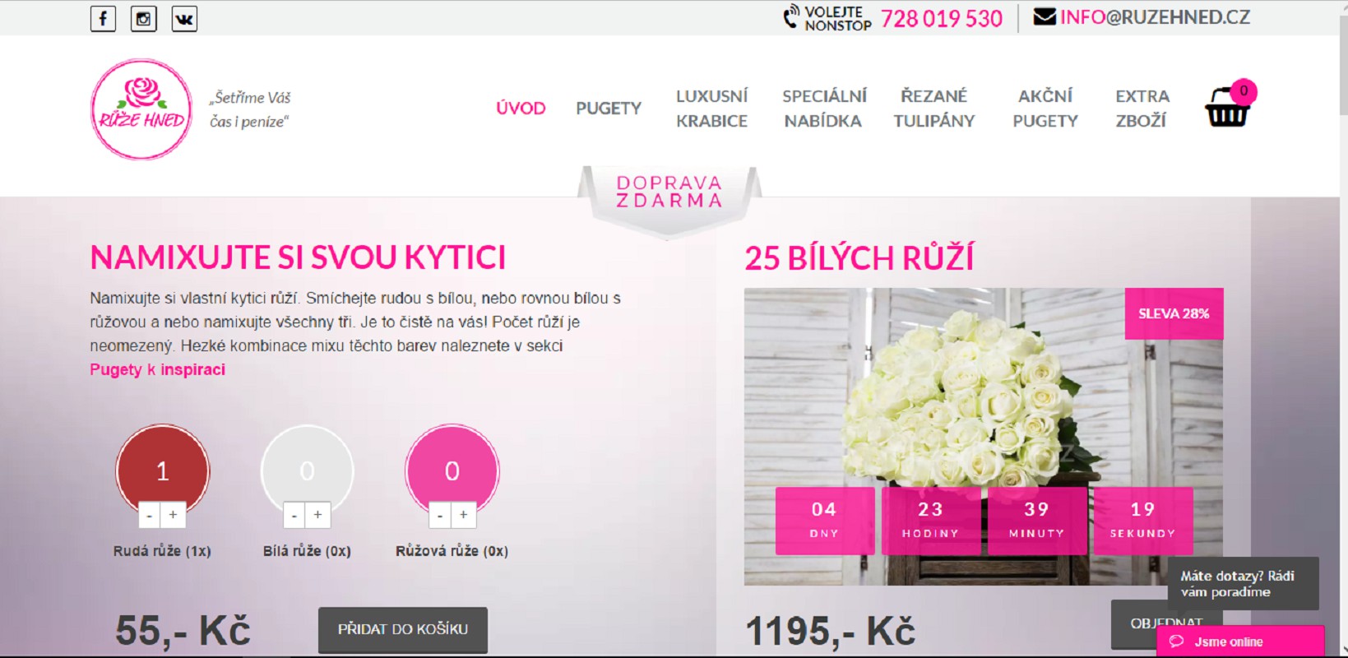
Task: Go to Luxusní Krabice menu section
Action: 712,109
